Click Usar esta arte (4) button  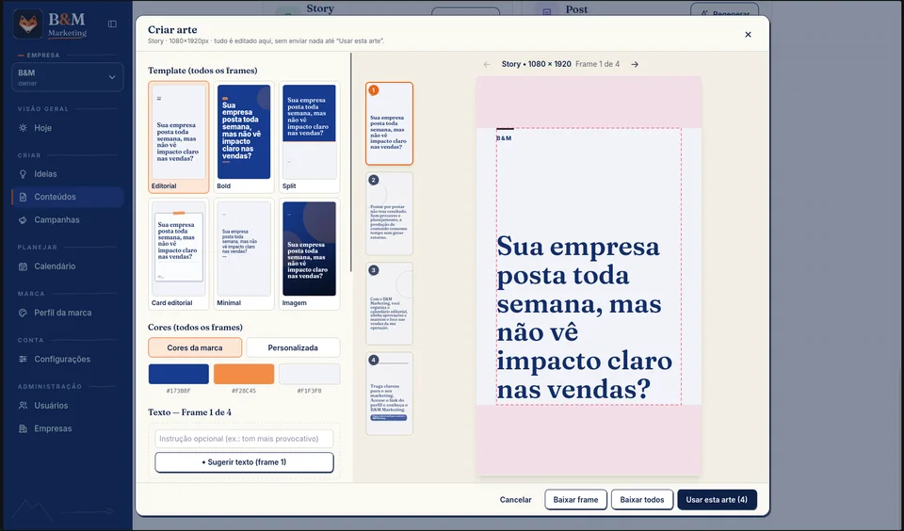[x=717, y=500]
